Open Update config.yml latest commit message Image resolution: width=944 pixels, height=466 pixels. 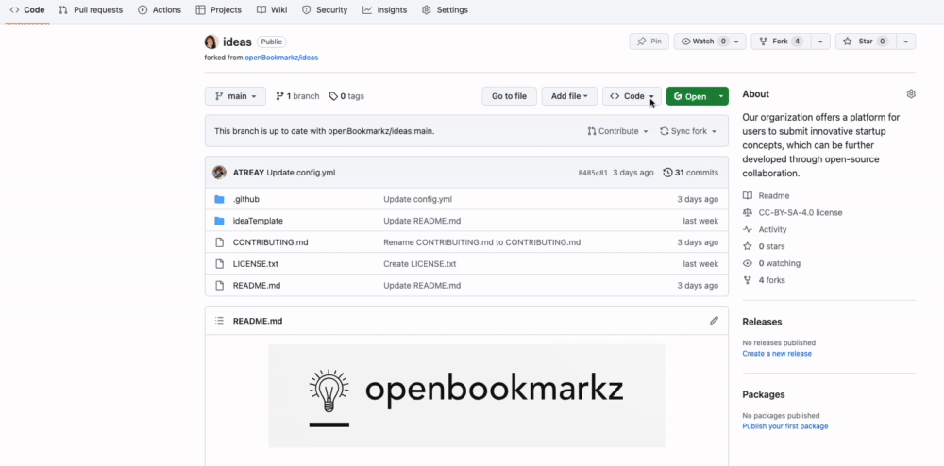[300, 173]
